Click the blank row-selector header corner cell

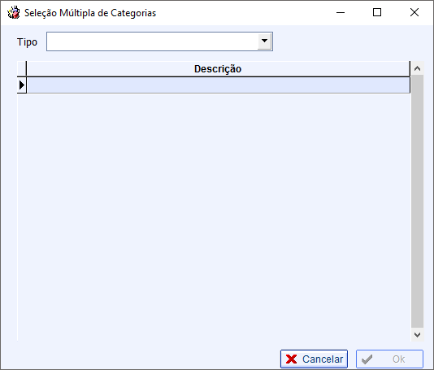22,68
